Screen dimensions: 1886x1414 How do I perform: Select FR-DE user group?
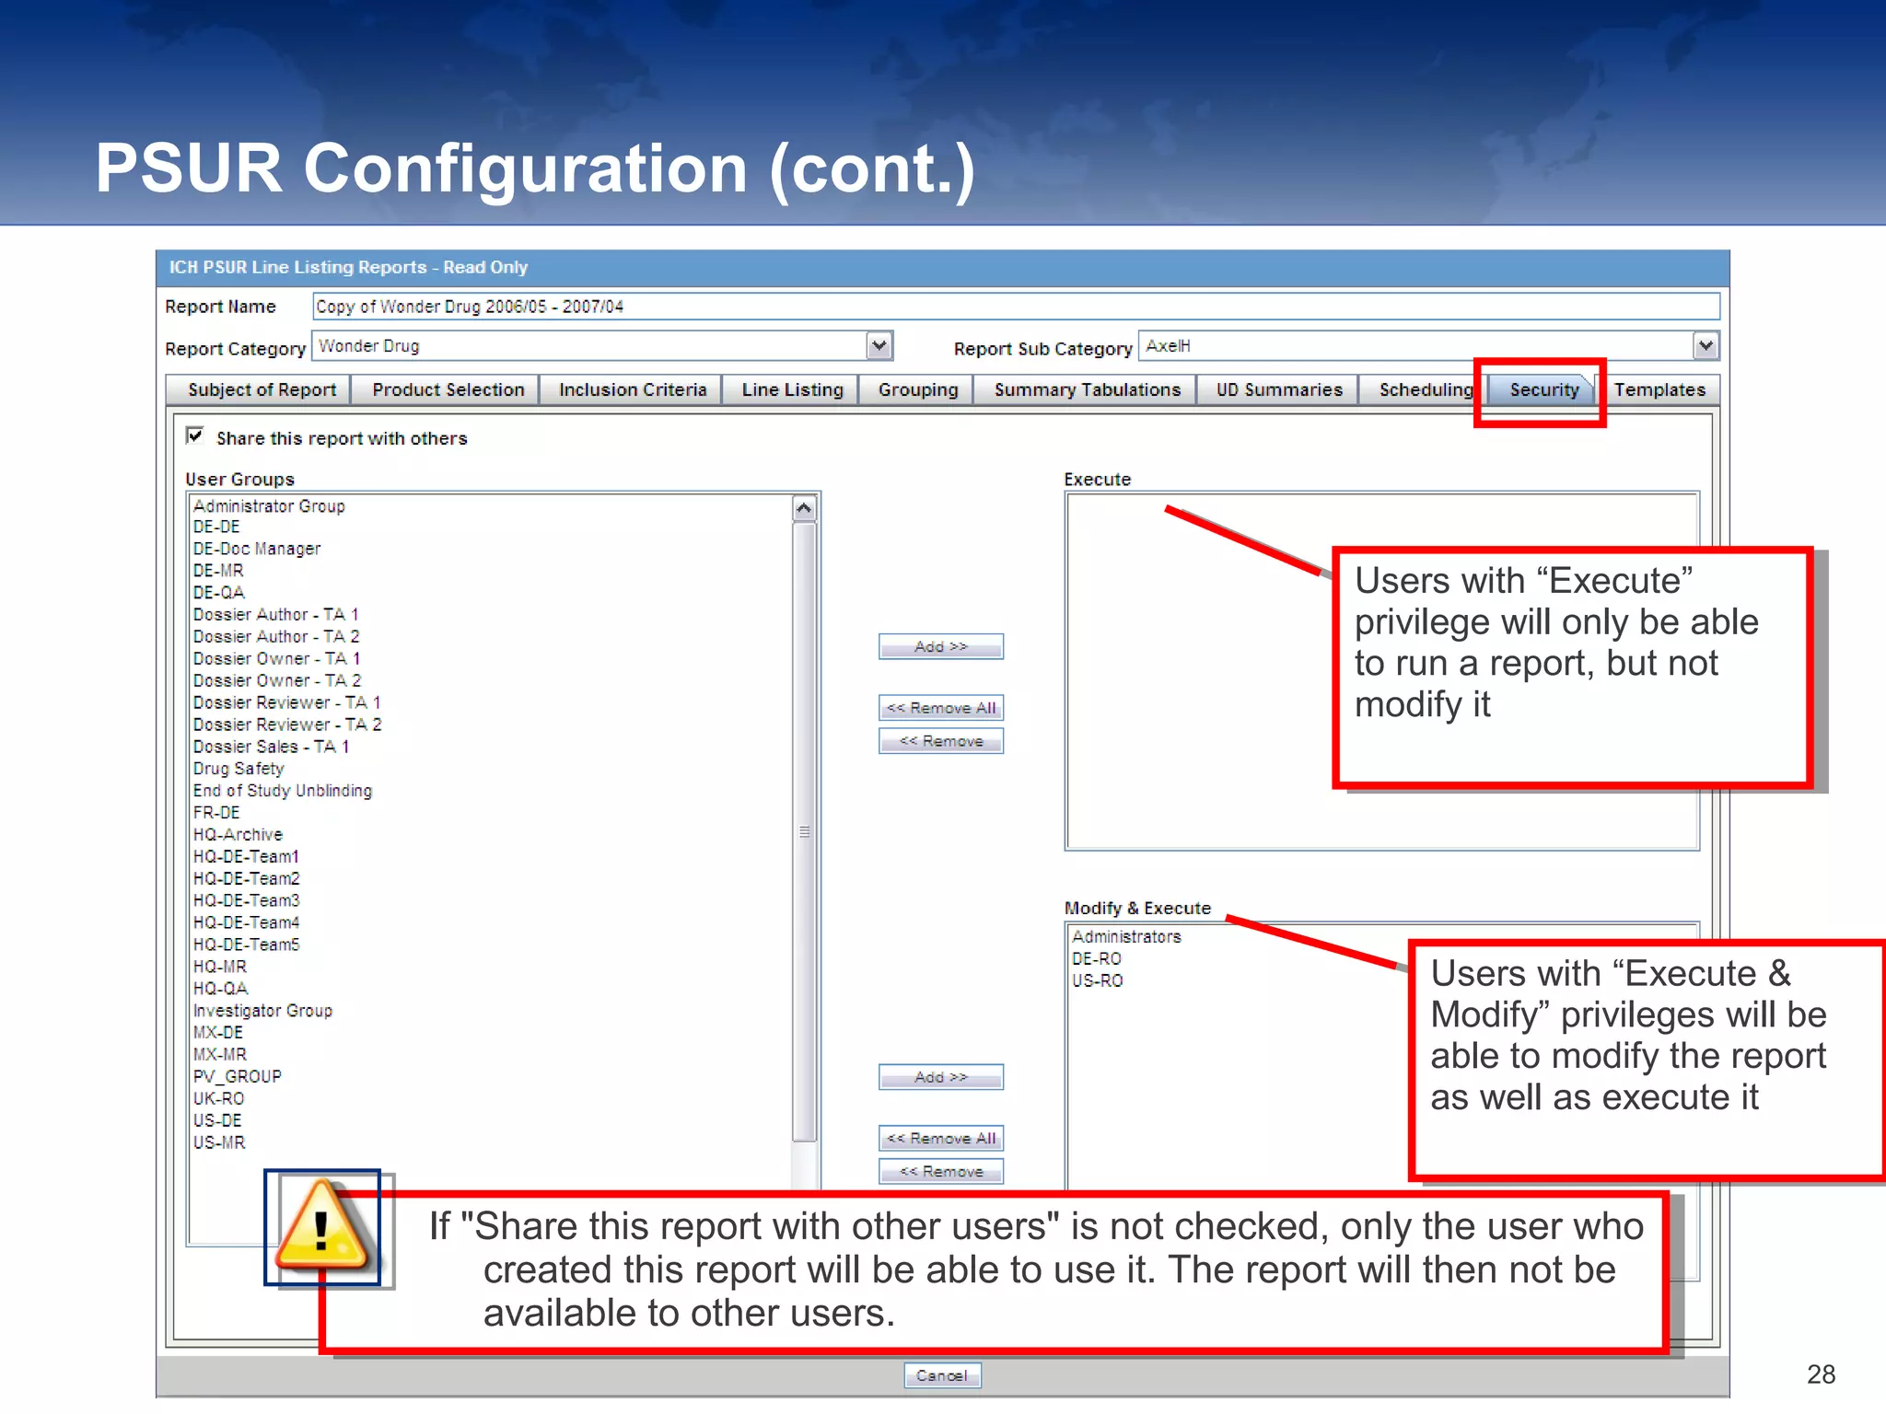(x=216, y=812)
